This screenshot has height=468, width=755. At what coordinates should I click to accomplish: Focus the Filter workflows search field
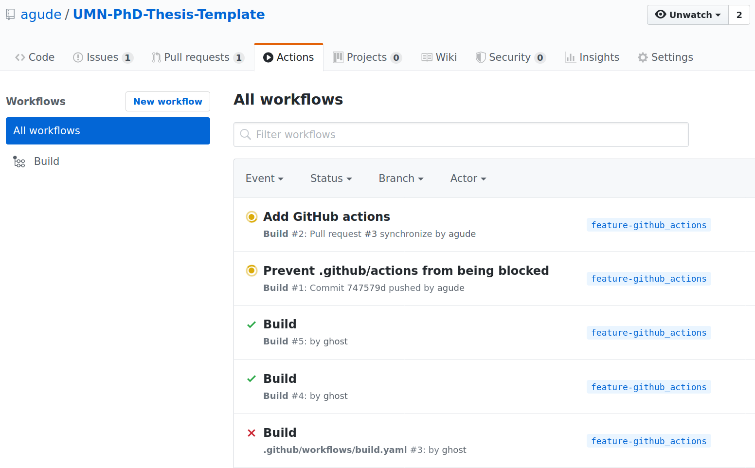click(x=461, y=135)
